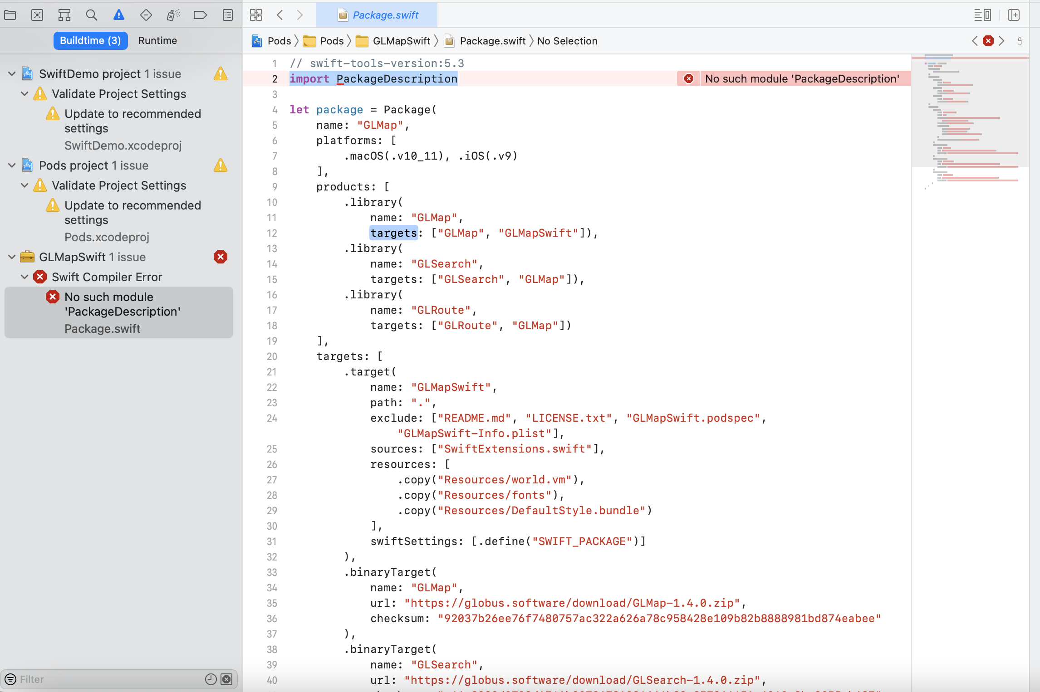
Task: Click the GLMapSwift breadcrumb in jump bar
Action: [401, 41]
